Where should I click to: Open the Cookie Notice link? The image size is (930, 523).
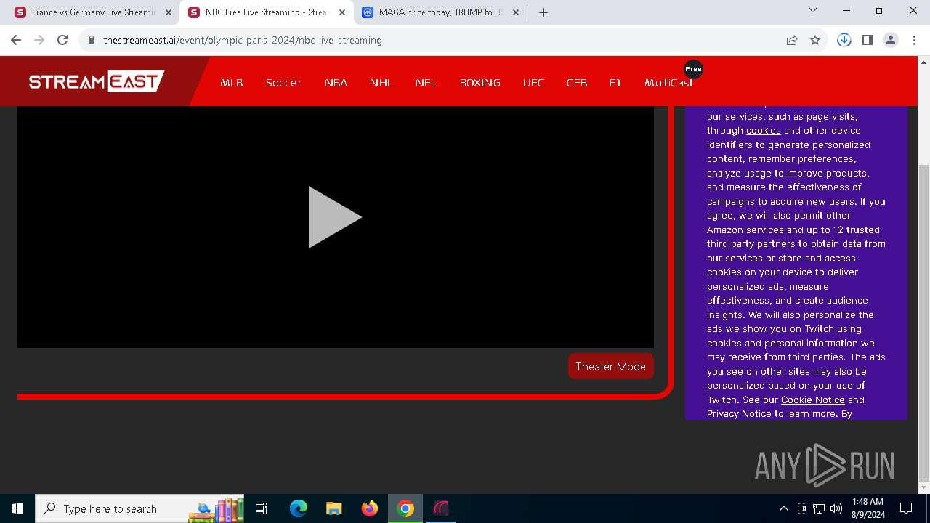(812, 400)
